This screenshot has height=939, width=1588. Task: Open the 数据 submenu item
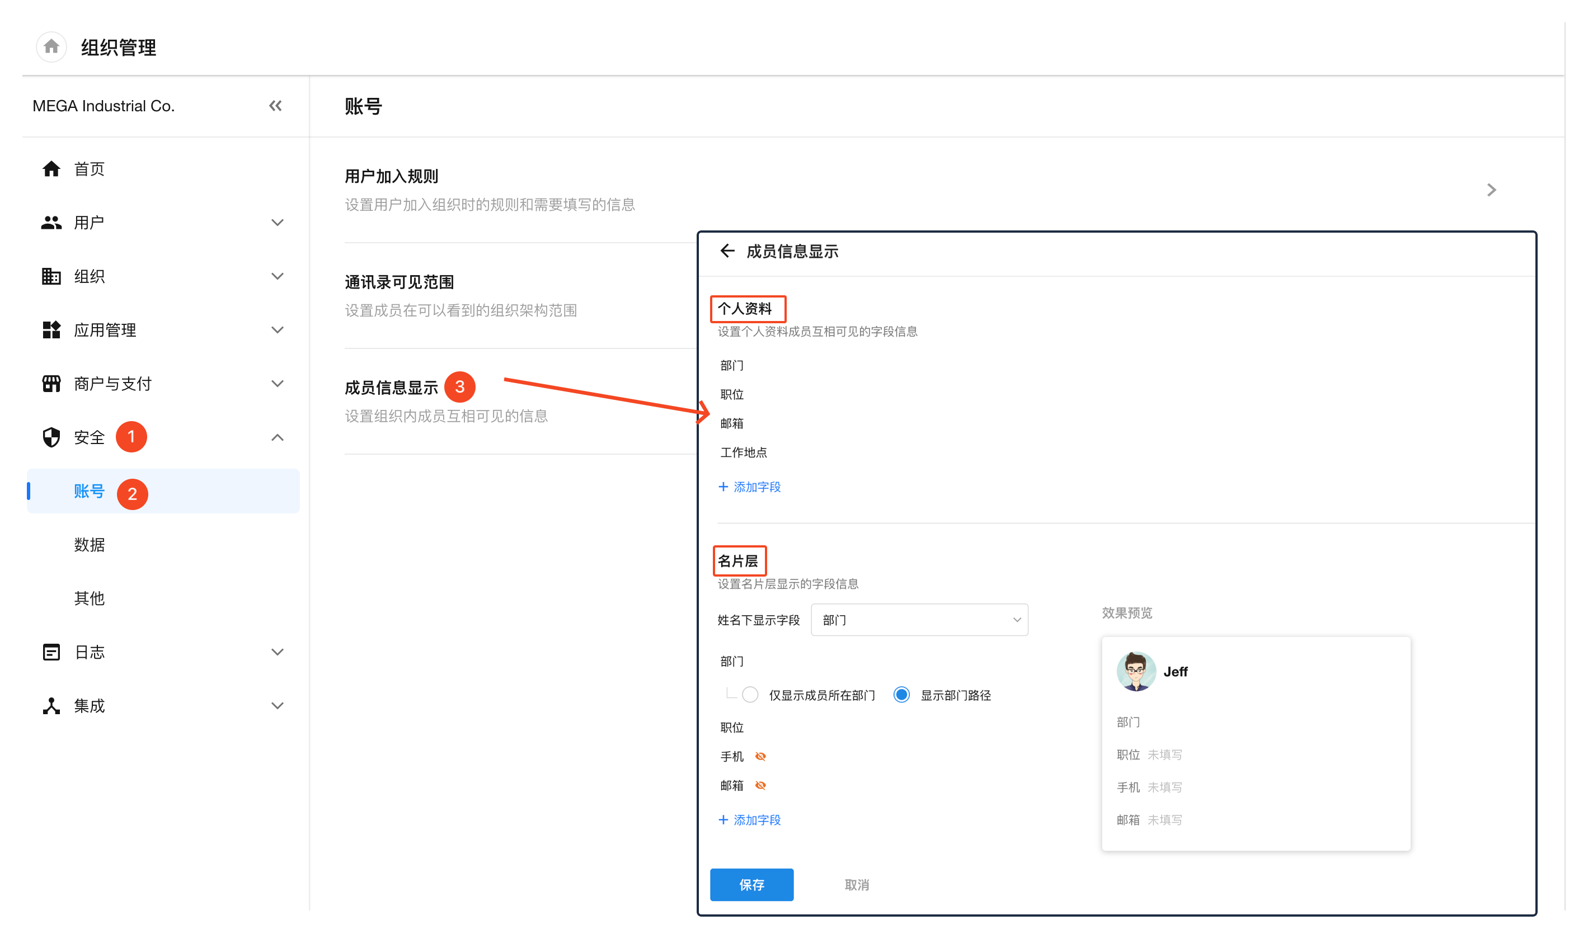[89, 545]
